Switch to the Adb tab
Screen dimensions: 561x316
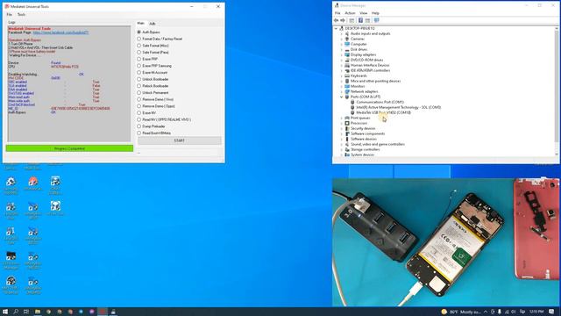[x=153, y=24]
